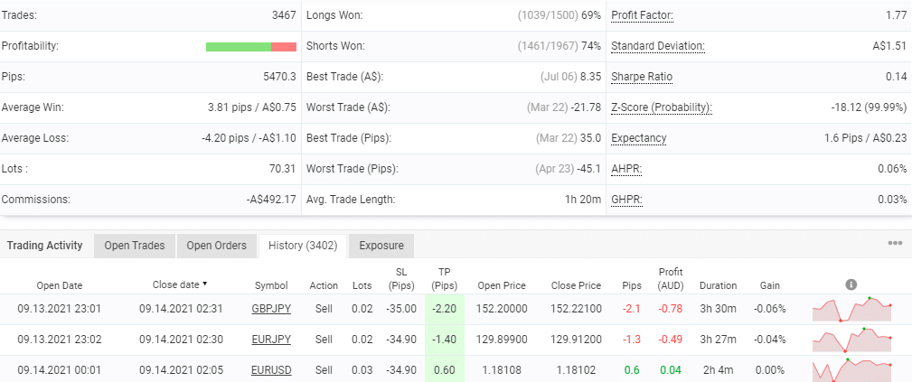Click the Profit Factor label
This screenshot has height=382, width=912.
coord(642,15)
